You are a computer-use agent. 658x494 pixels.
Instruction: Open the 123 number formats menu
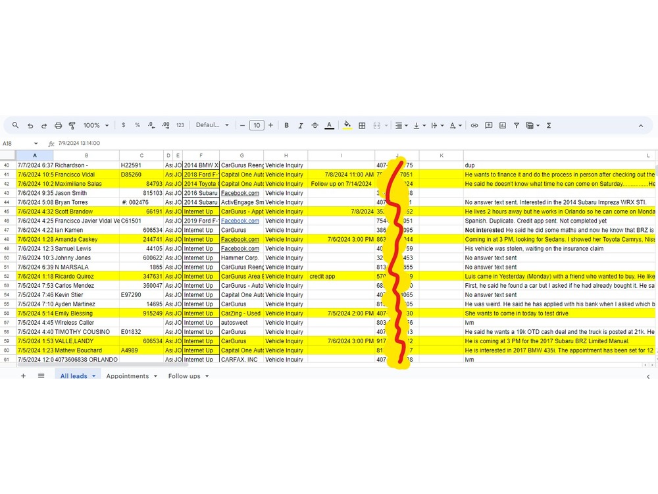pos(180,125)
